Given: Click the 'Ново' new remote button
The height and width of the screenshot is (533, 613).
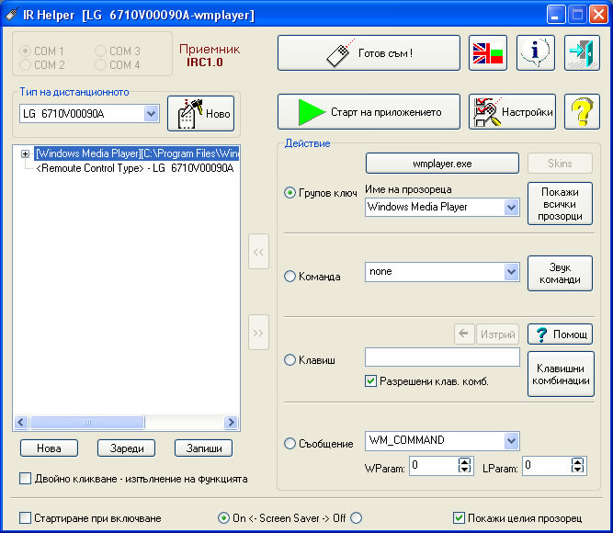Looking at the screenshot, I should click(x=201, y=113).
